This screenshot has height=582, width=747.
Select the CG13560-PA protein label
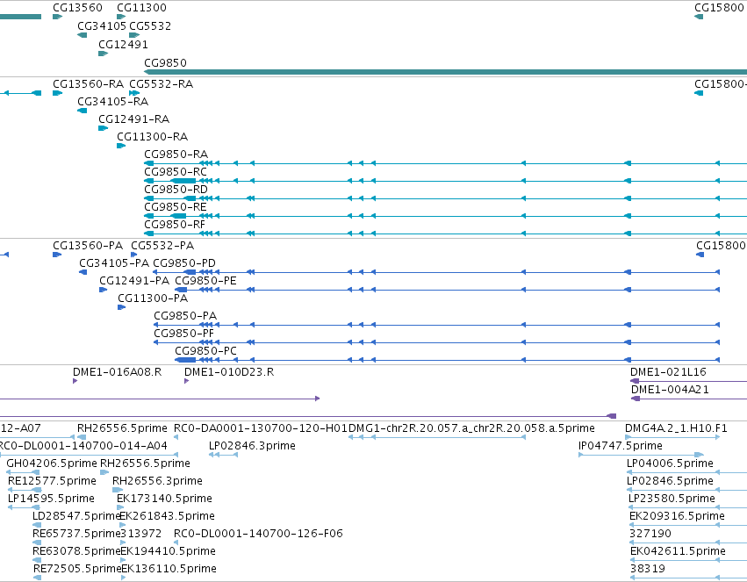(x=88, y=246)
